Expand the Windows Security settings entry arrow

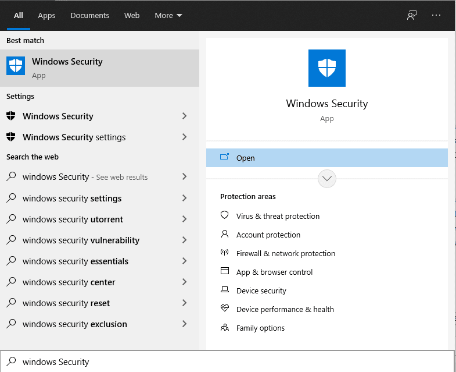[x=184, y=137]
